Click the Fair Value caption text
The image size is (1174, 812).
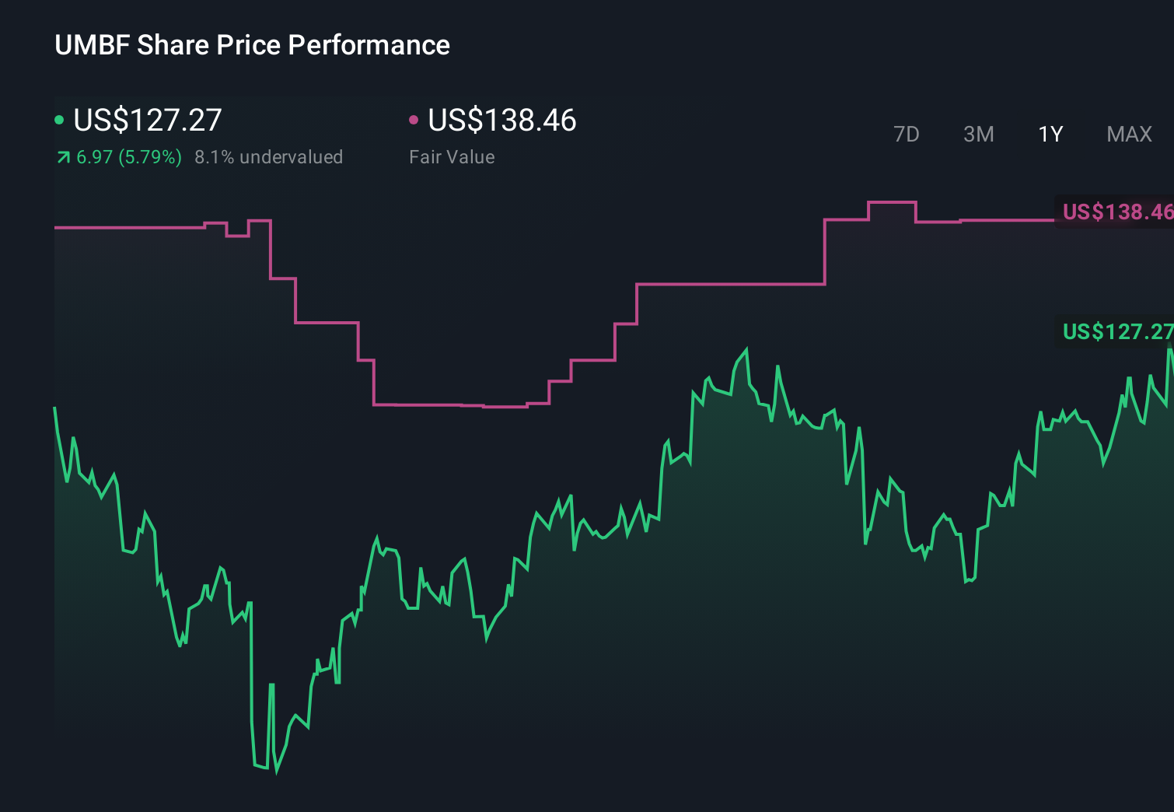[x=452, y=156]
